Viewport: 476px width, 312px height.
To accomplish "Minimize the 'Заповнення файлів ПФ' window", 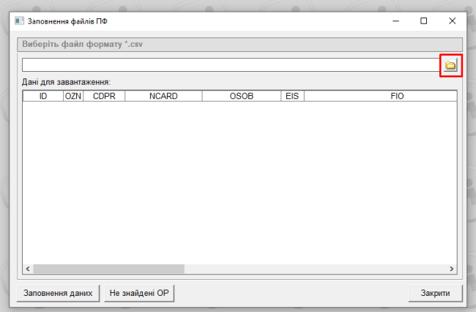I will (395, 21).
